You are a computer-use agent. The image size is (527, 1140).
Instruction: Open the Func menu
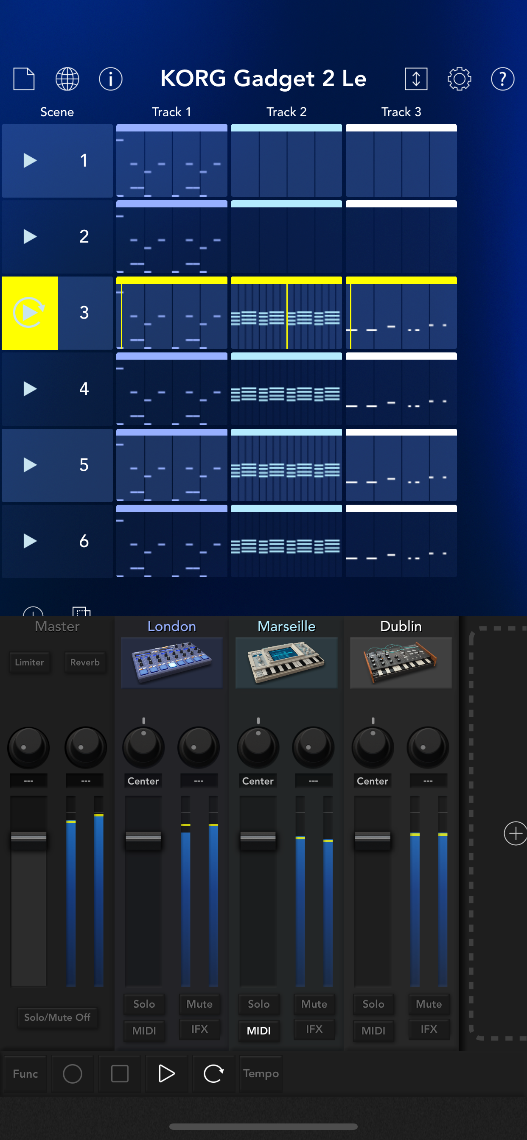pyautogui.click(x=25, y=1073)
